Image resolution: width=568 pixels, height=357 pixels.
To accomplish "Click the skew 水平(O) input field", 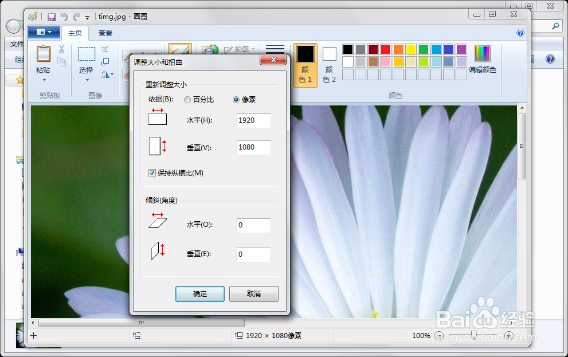I will tap(253, 225).
